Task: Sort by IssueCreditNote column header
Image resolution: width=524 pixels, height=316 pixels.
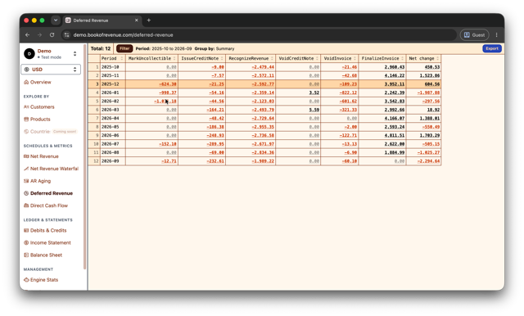Action: [202, 58]
